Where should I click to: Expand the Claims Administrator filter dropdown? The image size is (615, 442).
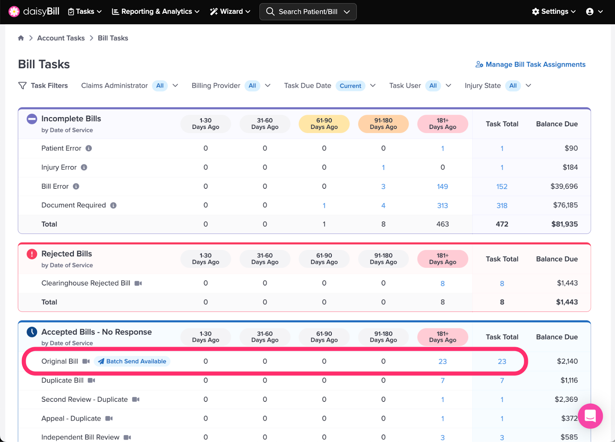175,85
